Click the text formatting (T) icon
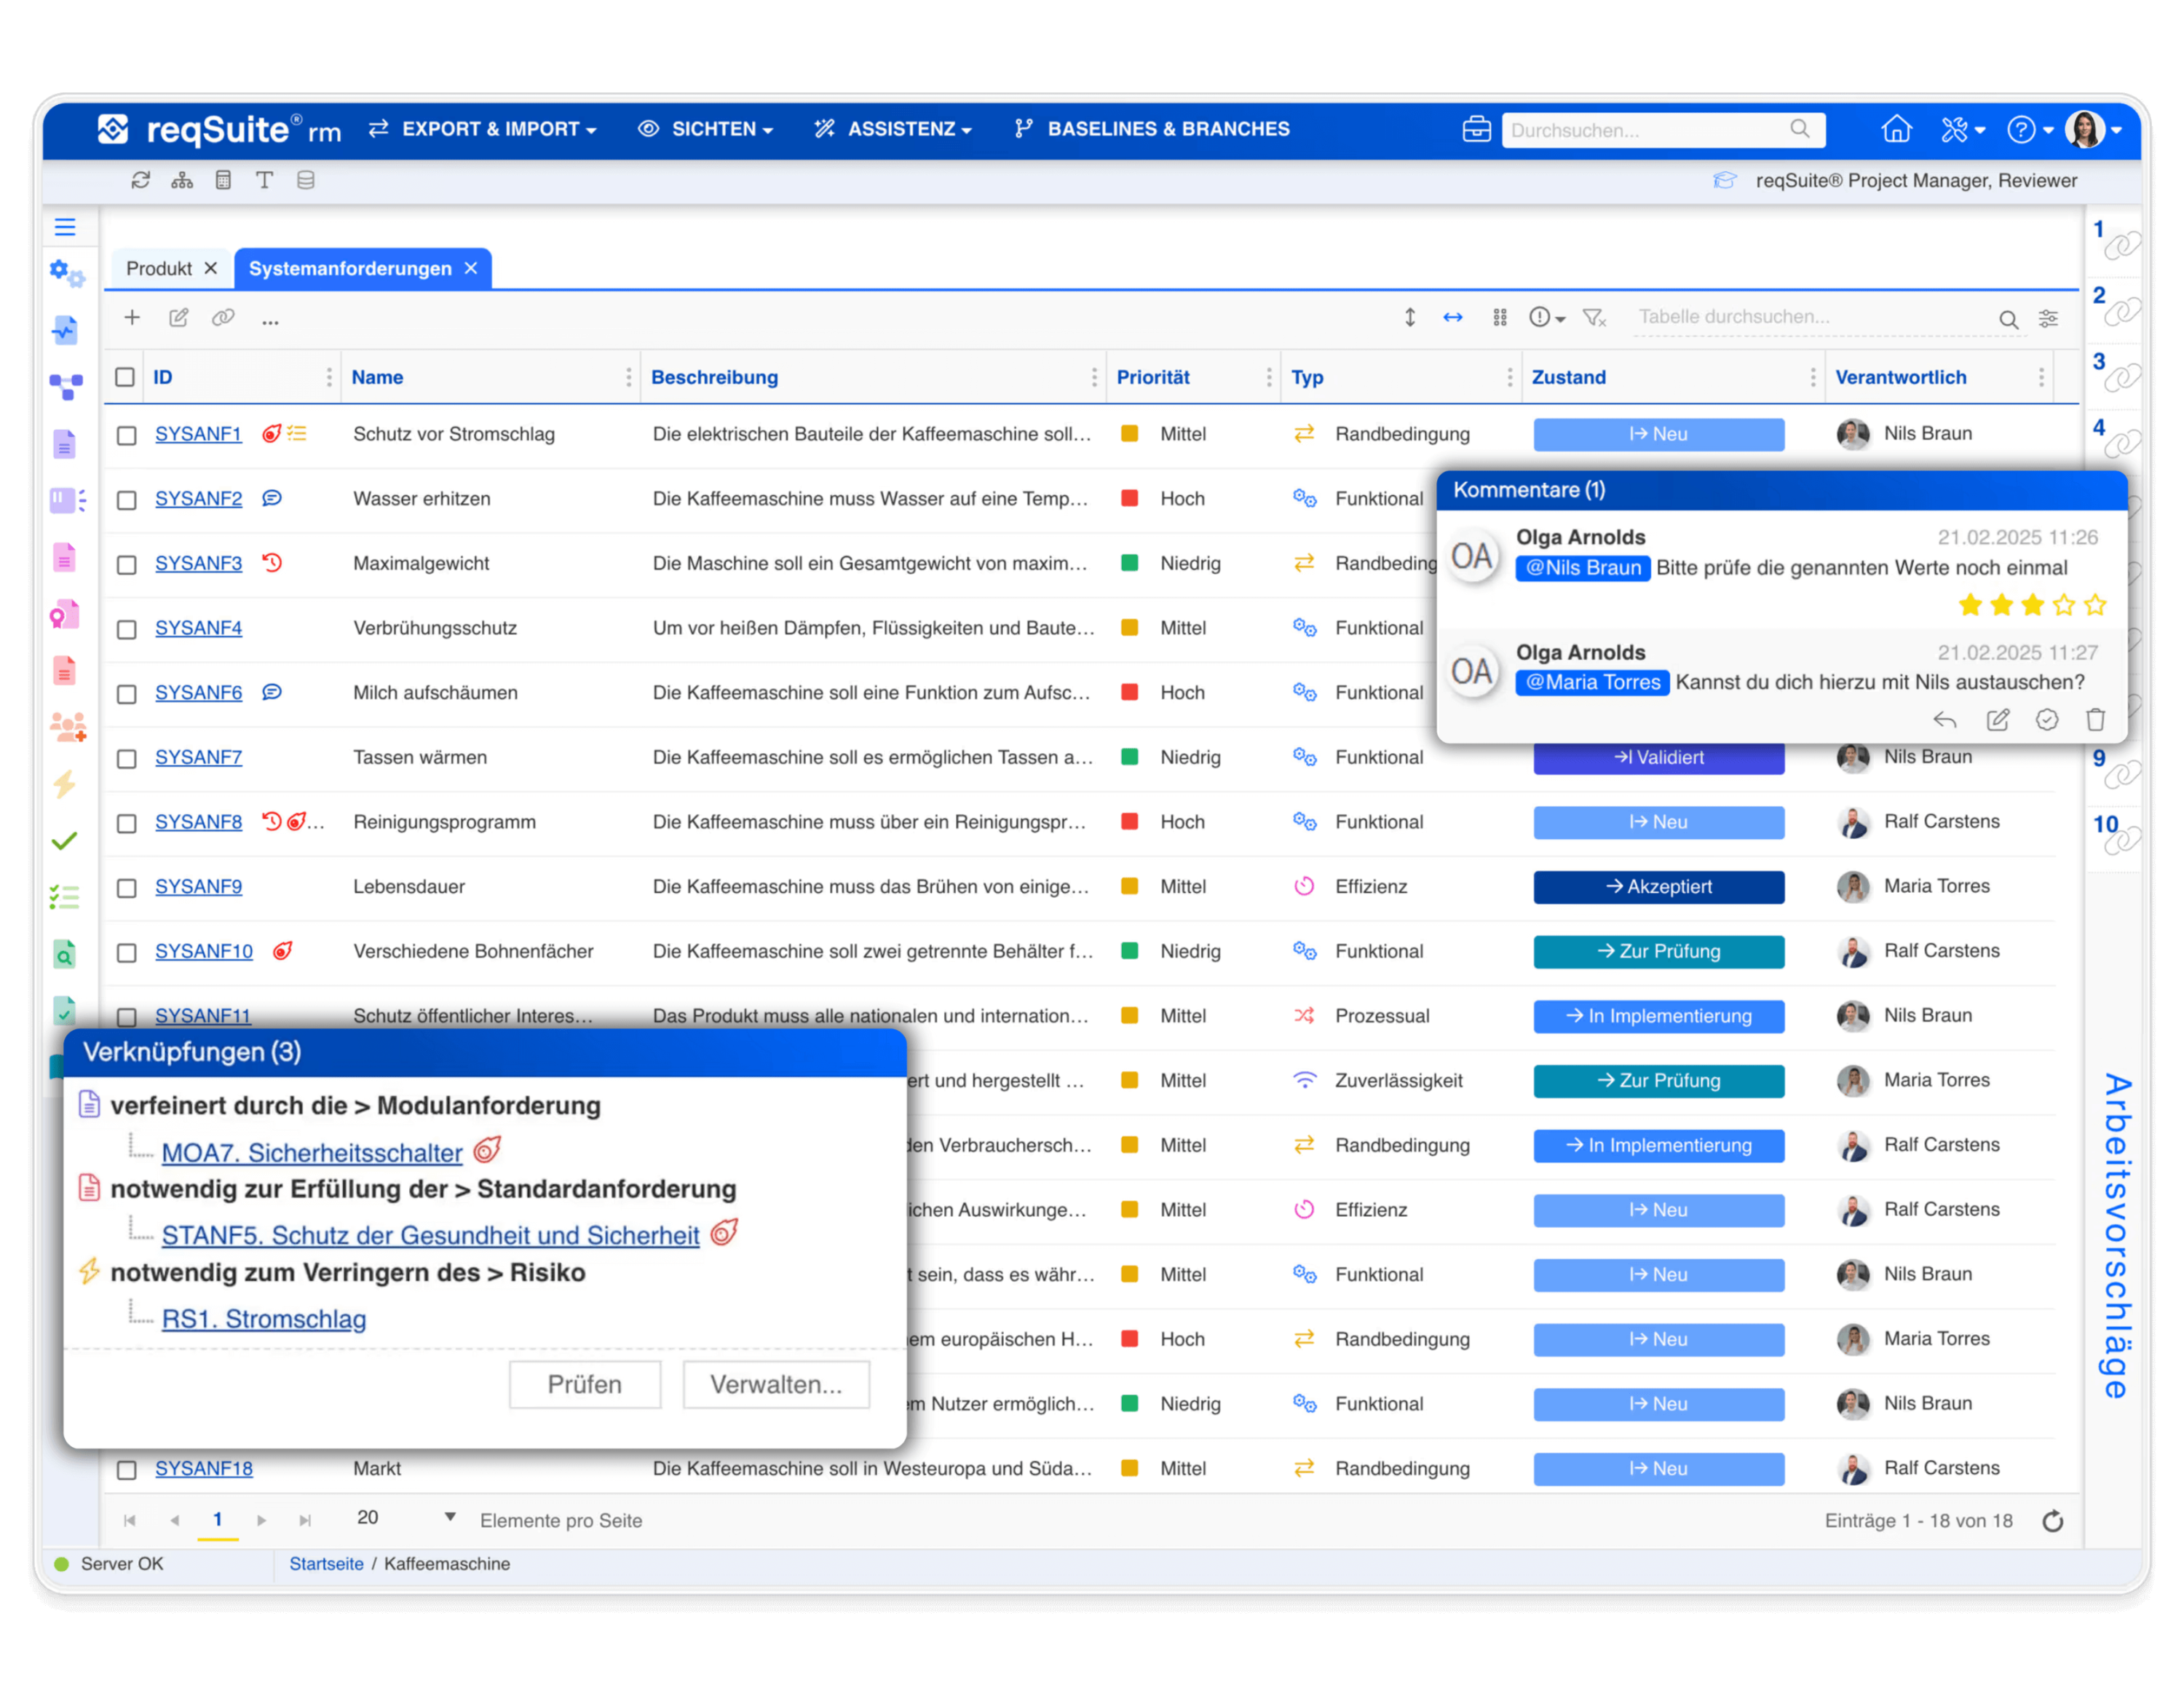Image resolution: width=2184 pixels, height=1691 pixels. [264, 180]
